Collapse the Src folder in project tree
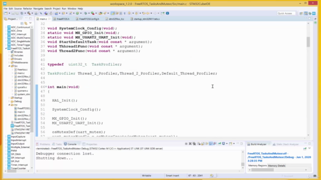 pyautogui.click(x=9, y=66)
